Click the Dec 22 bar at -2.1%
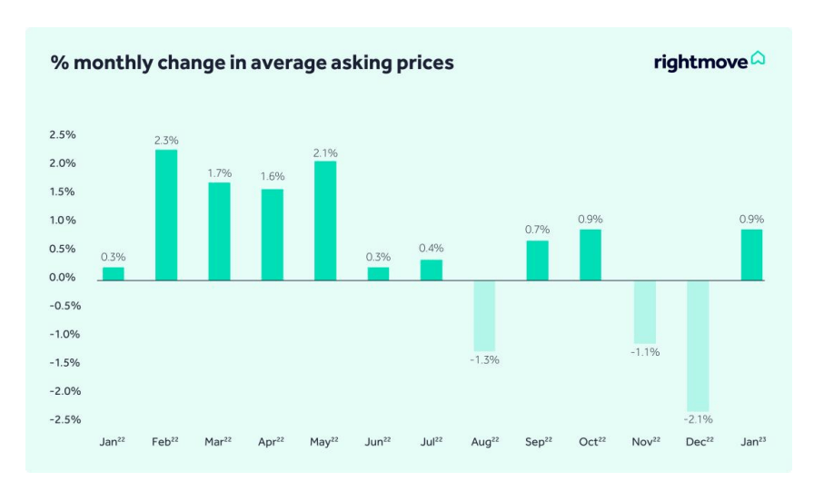824x501 pixels. click(x=698, y=346)
